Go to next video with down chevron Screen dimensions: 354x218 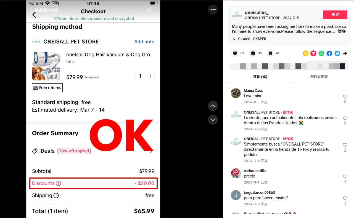[x=213, y=120]
